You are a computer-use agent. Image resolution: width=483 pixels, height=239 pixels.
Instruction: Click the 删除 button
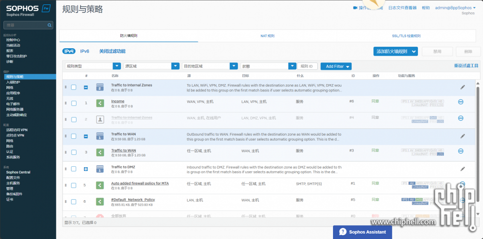(468, 52)
